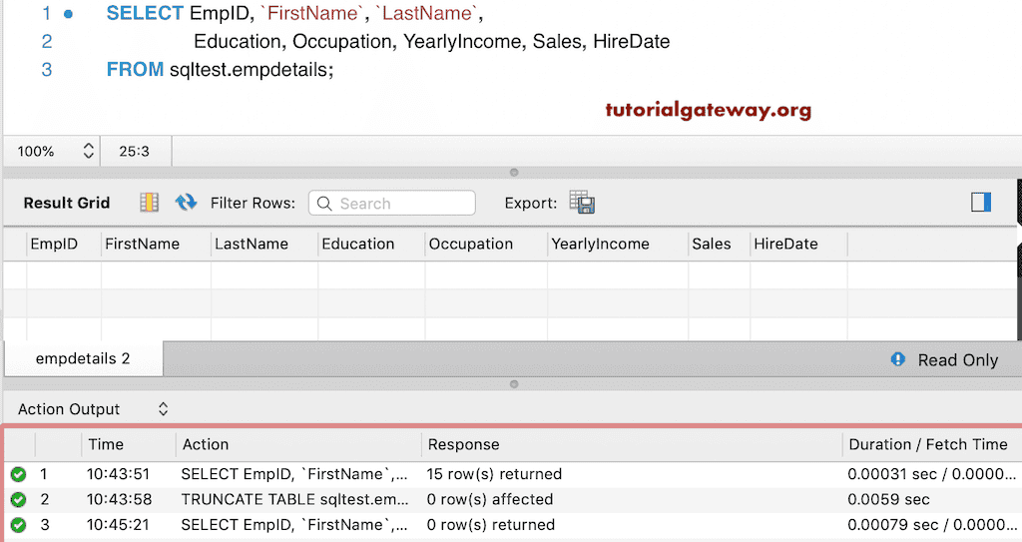Refresh the result grid data
The height and width of the screenshot is (542, 1022).
(186, 203)
